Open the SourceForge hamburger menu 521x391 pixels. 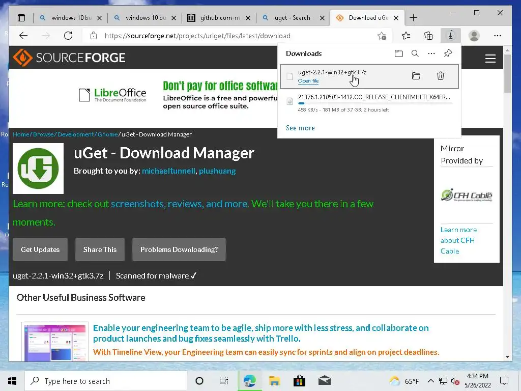pos(490,59)
